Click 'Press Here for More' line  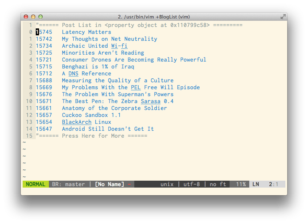coord(92,136)
